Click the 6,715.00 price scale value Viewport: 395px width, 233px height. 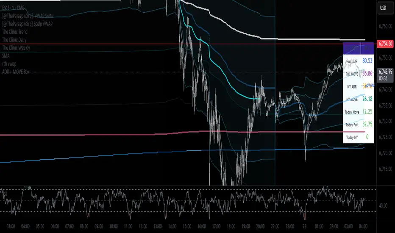coord(385,169)
